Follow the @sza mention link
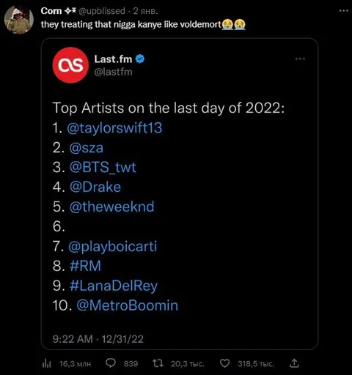352x375 pixels. pyautogui.click(x=86, y=148)
